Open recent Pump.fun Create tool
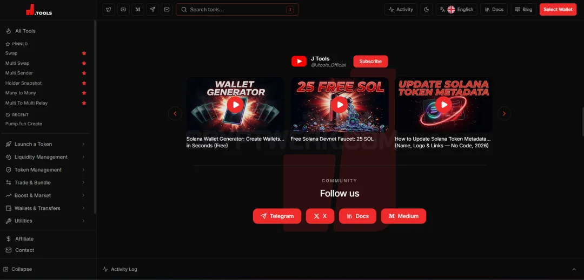 [23, 124]
